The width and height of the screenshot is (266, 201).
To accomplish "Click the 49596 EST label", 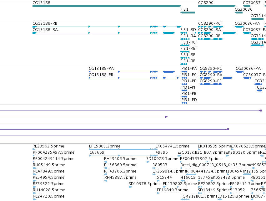I will pyautogui.click(x=162, y=152).
